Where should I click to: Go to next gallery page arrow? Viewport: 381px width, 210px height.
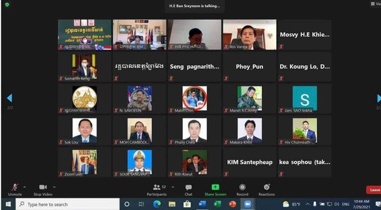point(379,98)
